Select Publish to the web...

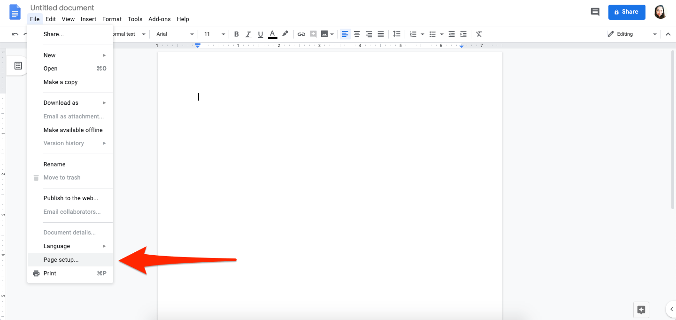(70, 198)
